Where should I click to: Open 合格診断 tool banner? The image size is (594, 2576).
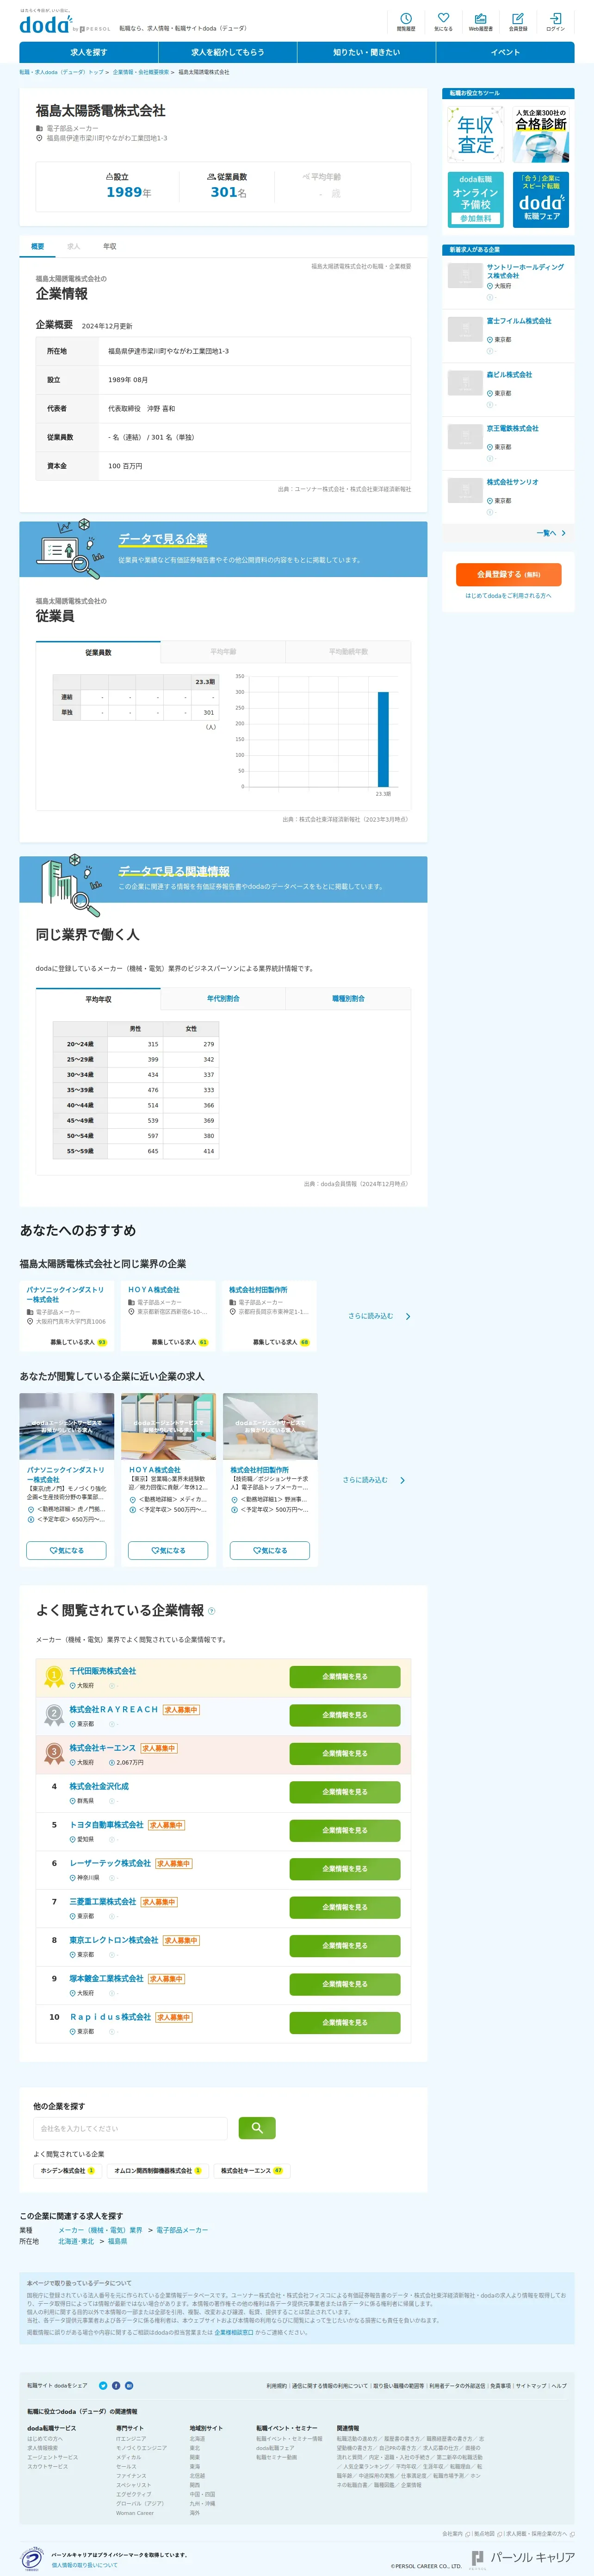point(541,134)
